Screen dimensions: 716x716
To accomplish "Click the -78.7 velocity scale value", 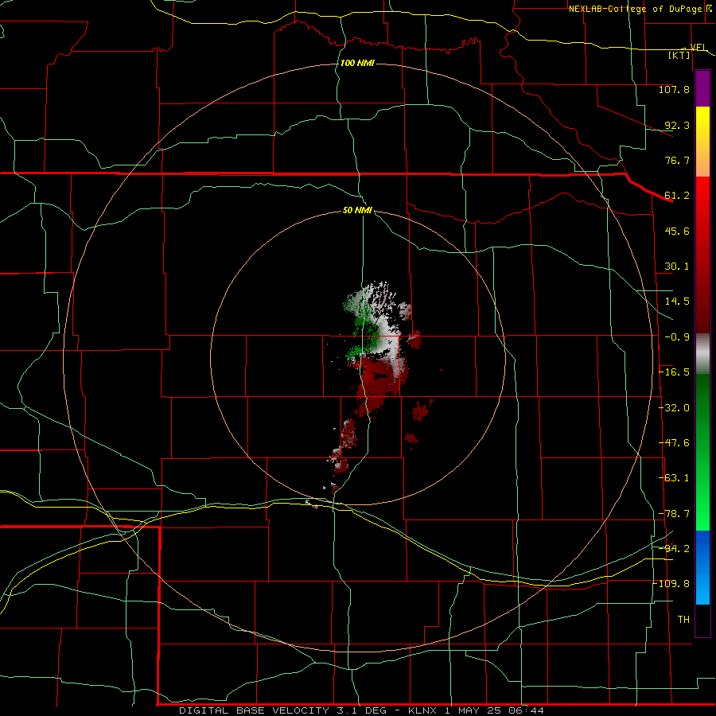I will coord(674,514).
